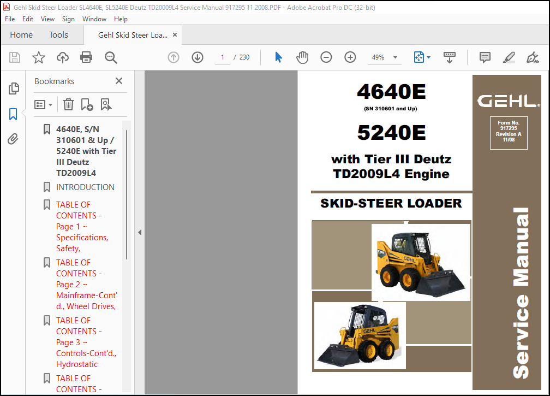Image resolution: width=550 pixels, height=396 pixels.
Task: Zoom in with the plus button
Action: [350, 57]
